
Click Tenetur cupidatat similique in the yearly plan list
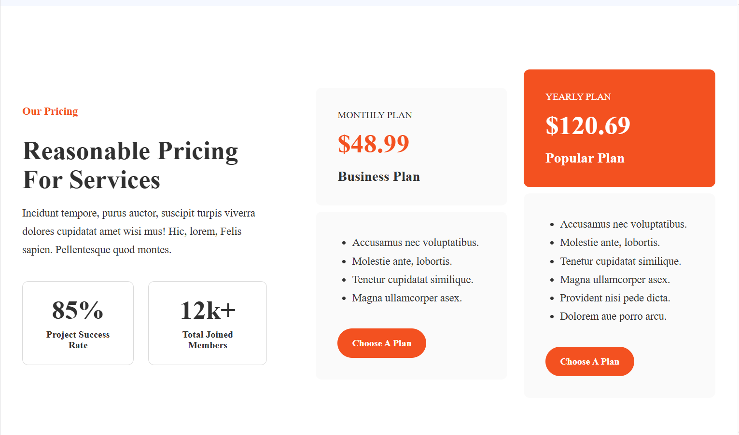click(x=620, y=261)
